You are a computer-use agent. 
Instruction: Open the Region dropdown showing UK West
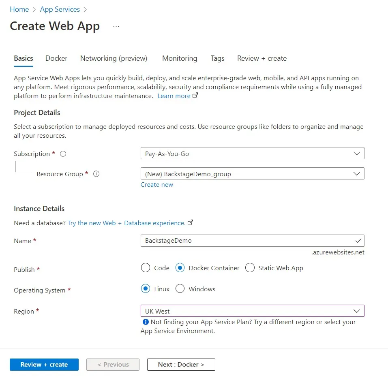pos(253,311)
